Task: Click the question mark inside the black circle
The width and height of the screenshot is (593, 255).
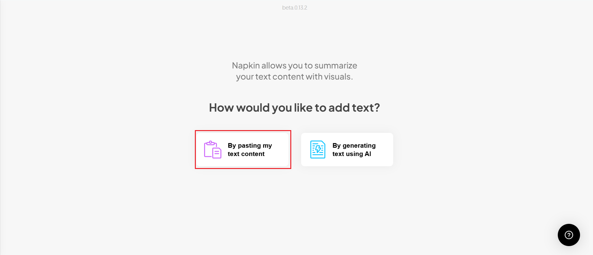Action: coord(569,235)
